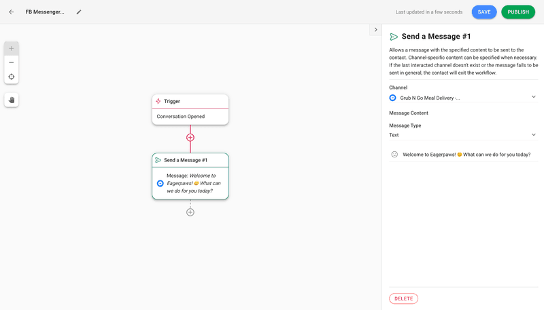Collapse the right side panel
This screenshot has height=310, width=544.
click(375, 30)
